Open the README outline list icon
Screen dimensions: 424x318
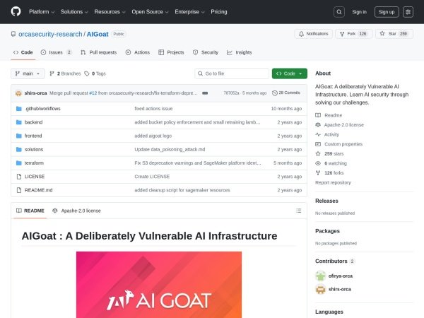click(x=298, y=211)
